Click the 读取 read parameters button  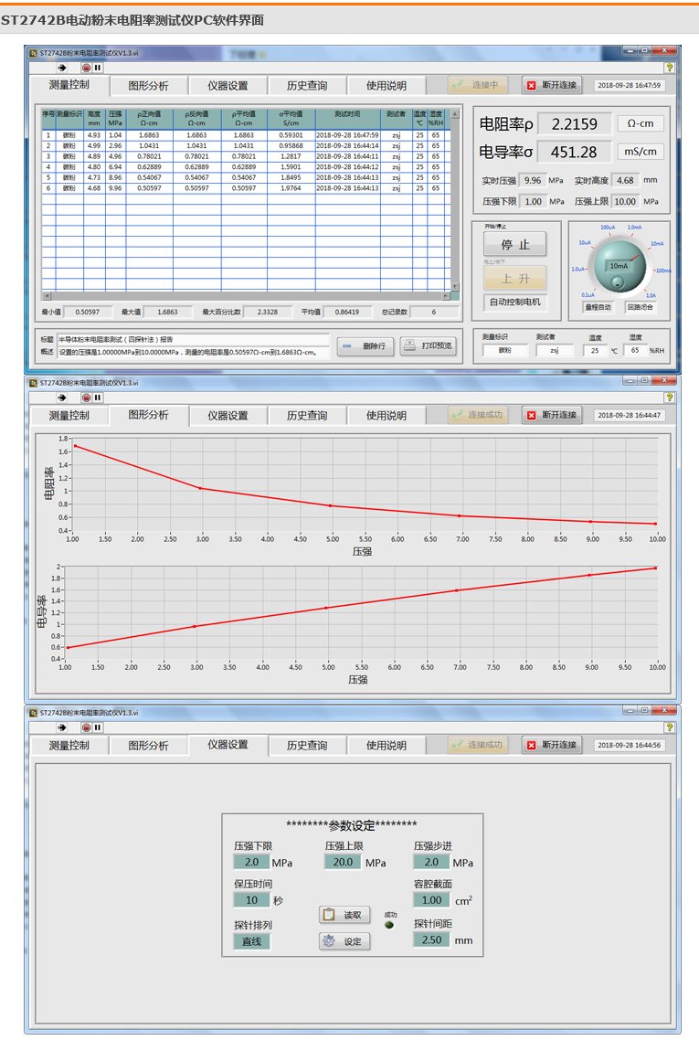[x=344, y=915]
